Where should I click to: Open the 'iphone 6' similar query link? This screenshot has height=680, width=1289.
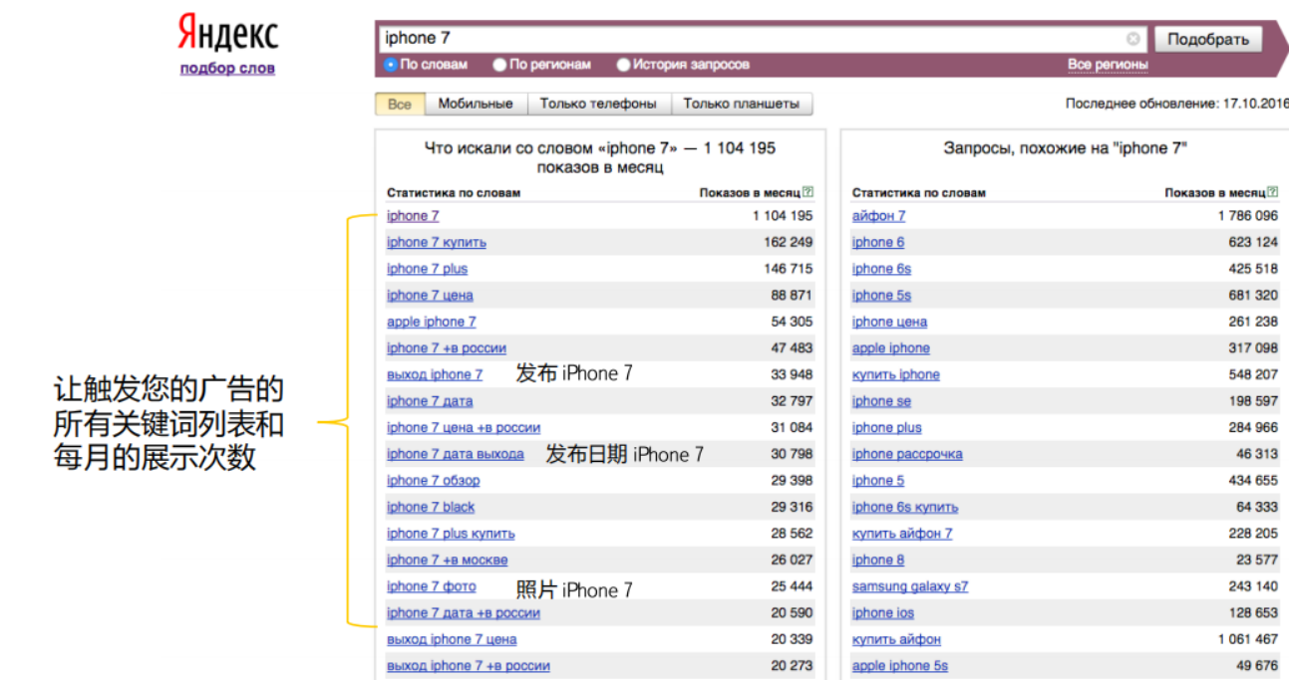pyautogui.click(x=878, y=242)
